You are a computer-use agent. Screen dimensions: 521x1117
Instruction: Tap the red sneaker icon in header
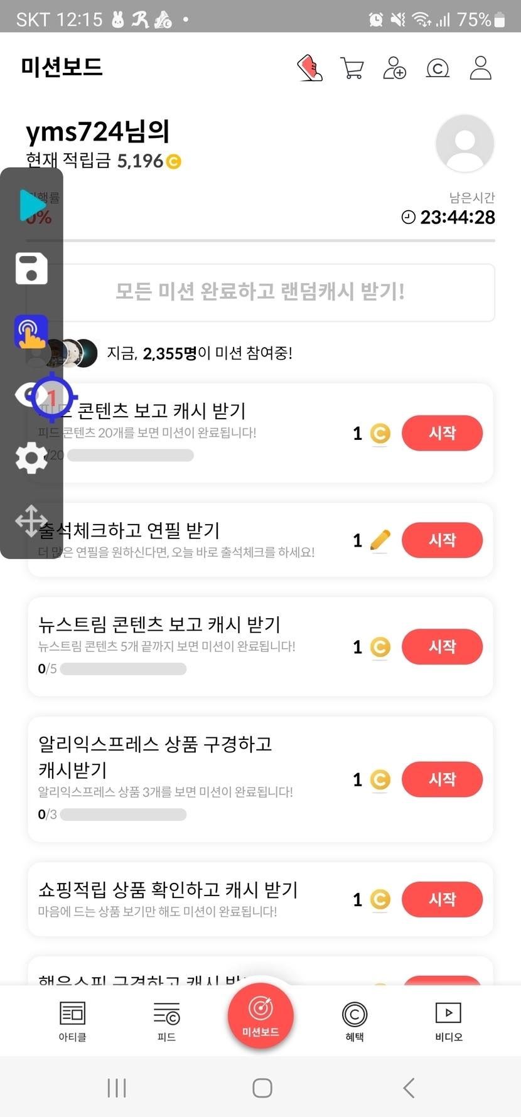click(309, 68)
